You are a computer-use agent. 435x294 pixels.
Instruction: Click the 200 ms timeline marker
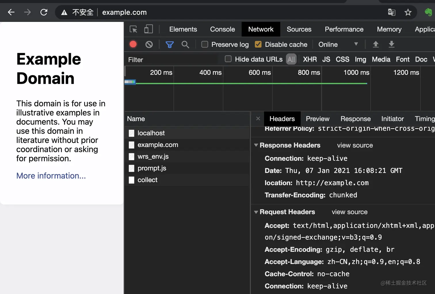pos(161,72)
